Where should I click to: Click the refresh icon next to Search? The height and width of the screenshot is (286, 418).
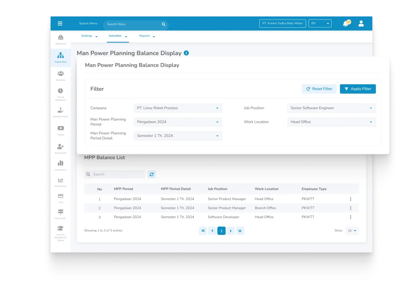[x=152, y=175]
